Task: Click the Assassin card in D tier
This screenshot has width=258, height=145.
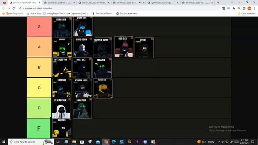Action: click(x=82, y=108)
